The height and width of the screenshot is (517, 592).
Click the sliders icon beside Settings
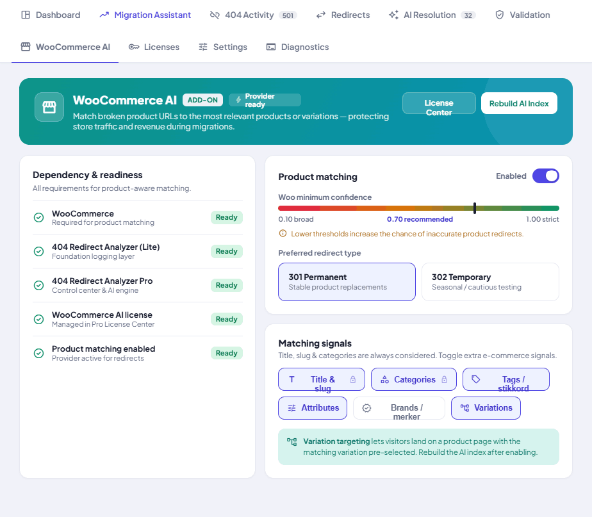[203, 47]
